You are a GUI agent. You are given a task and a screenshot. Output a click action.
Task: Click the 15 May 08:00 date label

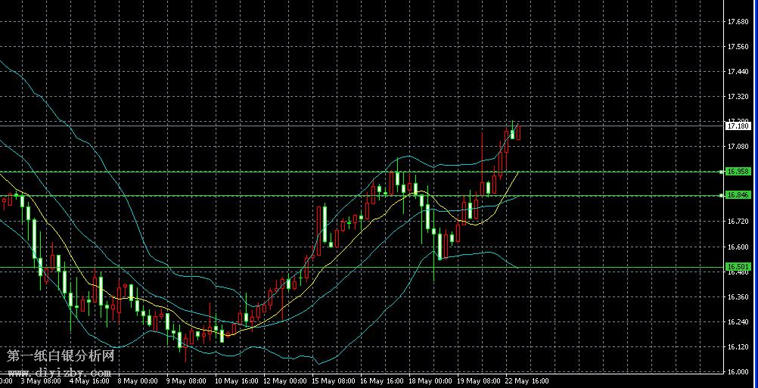334,381
